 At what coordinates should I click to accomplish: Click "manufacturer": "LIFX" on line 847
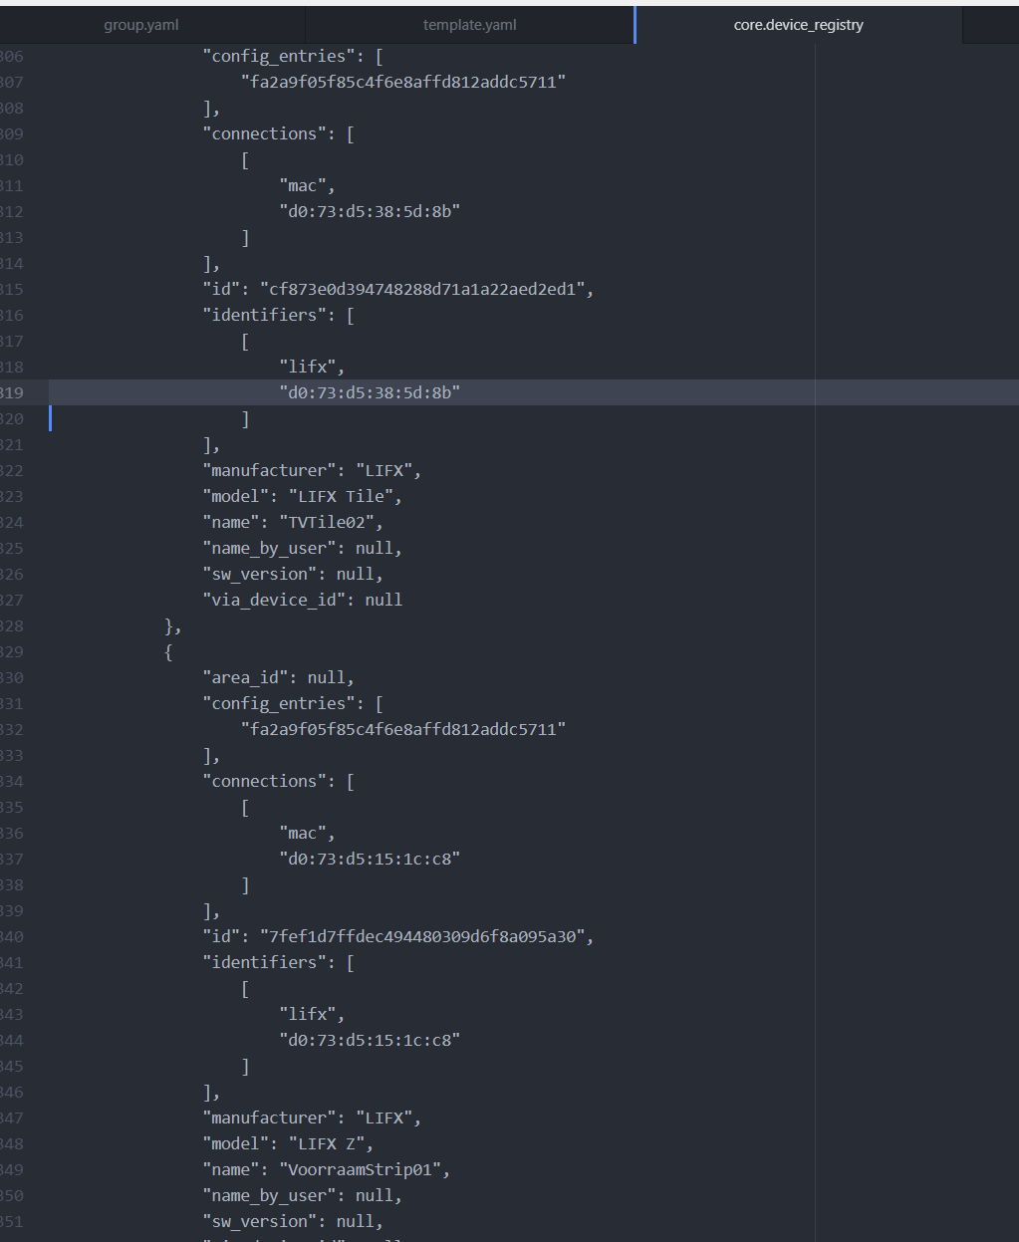[x=312, y=1118]
